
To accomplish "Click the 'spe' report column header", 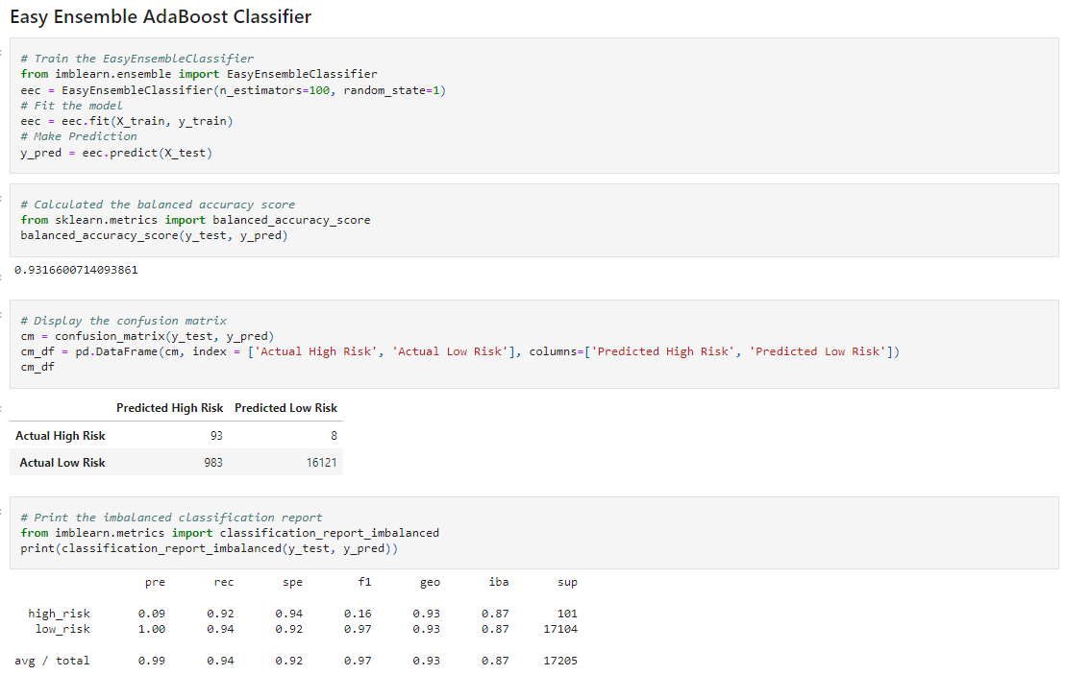I will pyautogui.click(x=292, y=583).
